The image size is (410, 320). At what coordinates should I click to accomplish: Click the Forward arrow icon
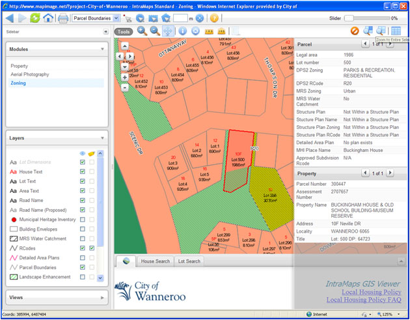tap(22, 18)
